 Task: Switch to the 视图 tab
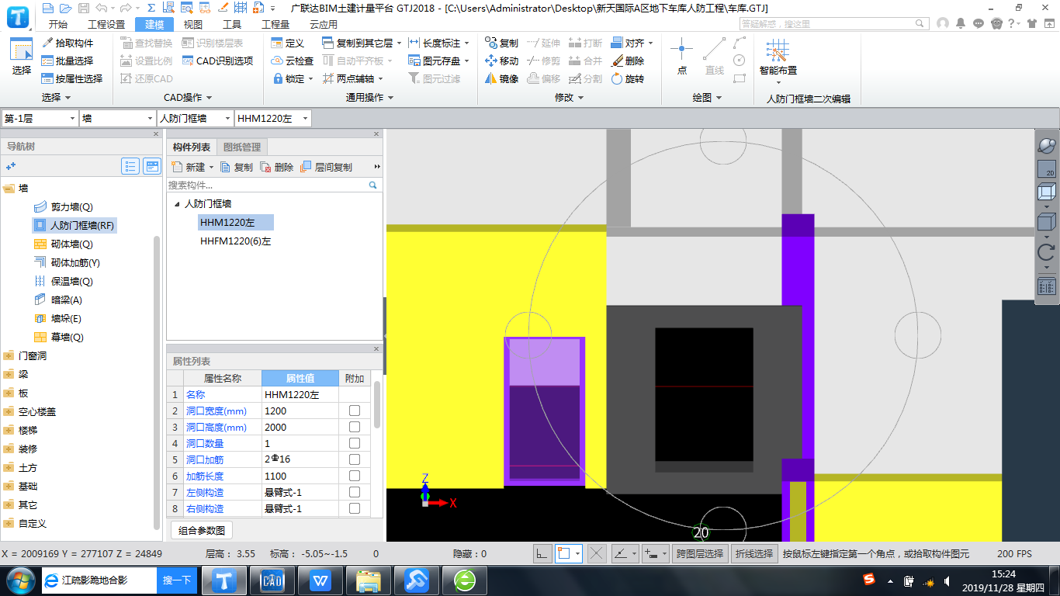(193, 24)
